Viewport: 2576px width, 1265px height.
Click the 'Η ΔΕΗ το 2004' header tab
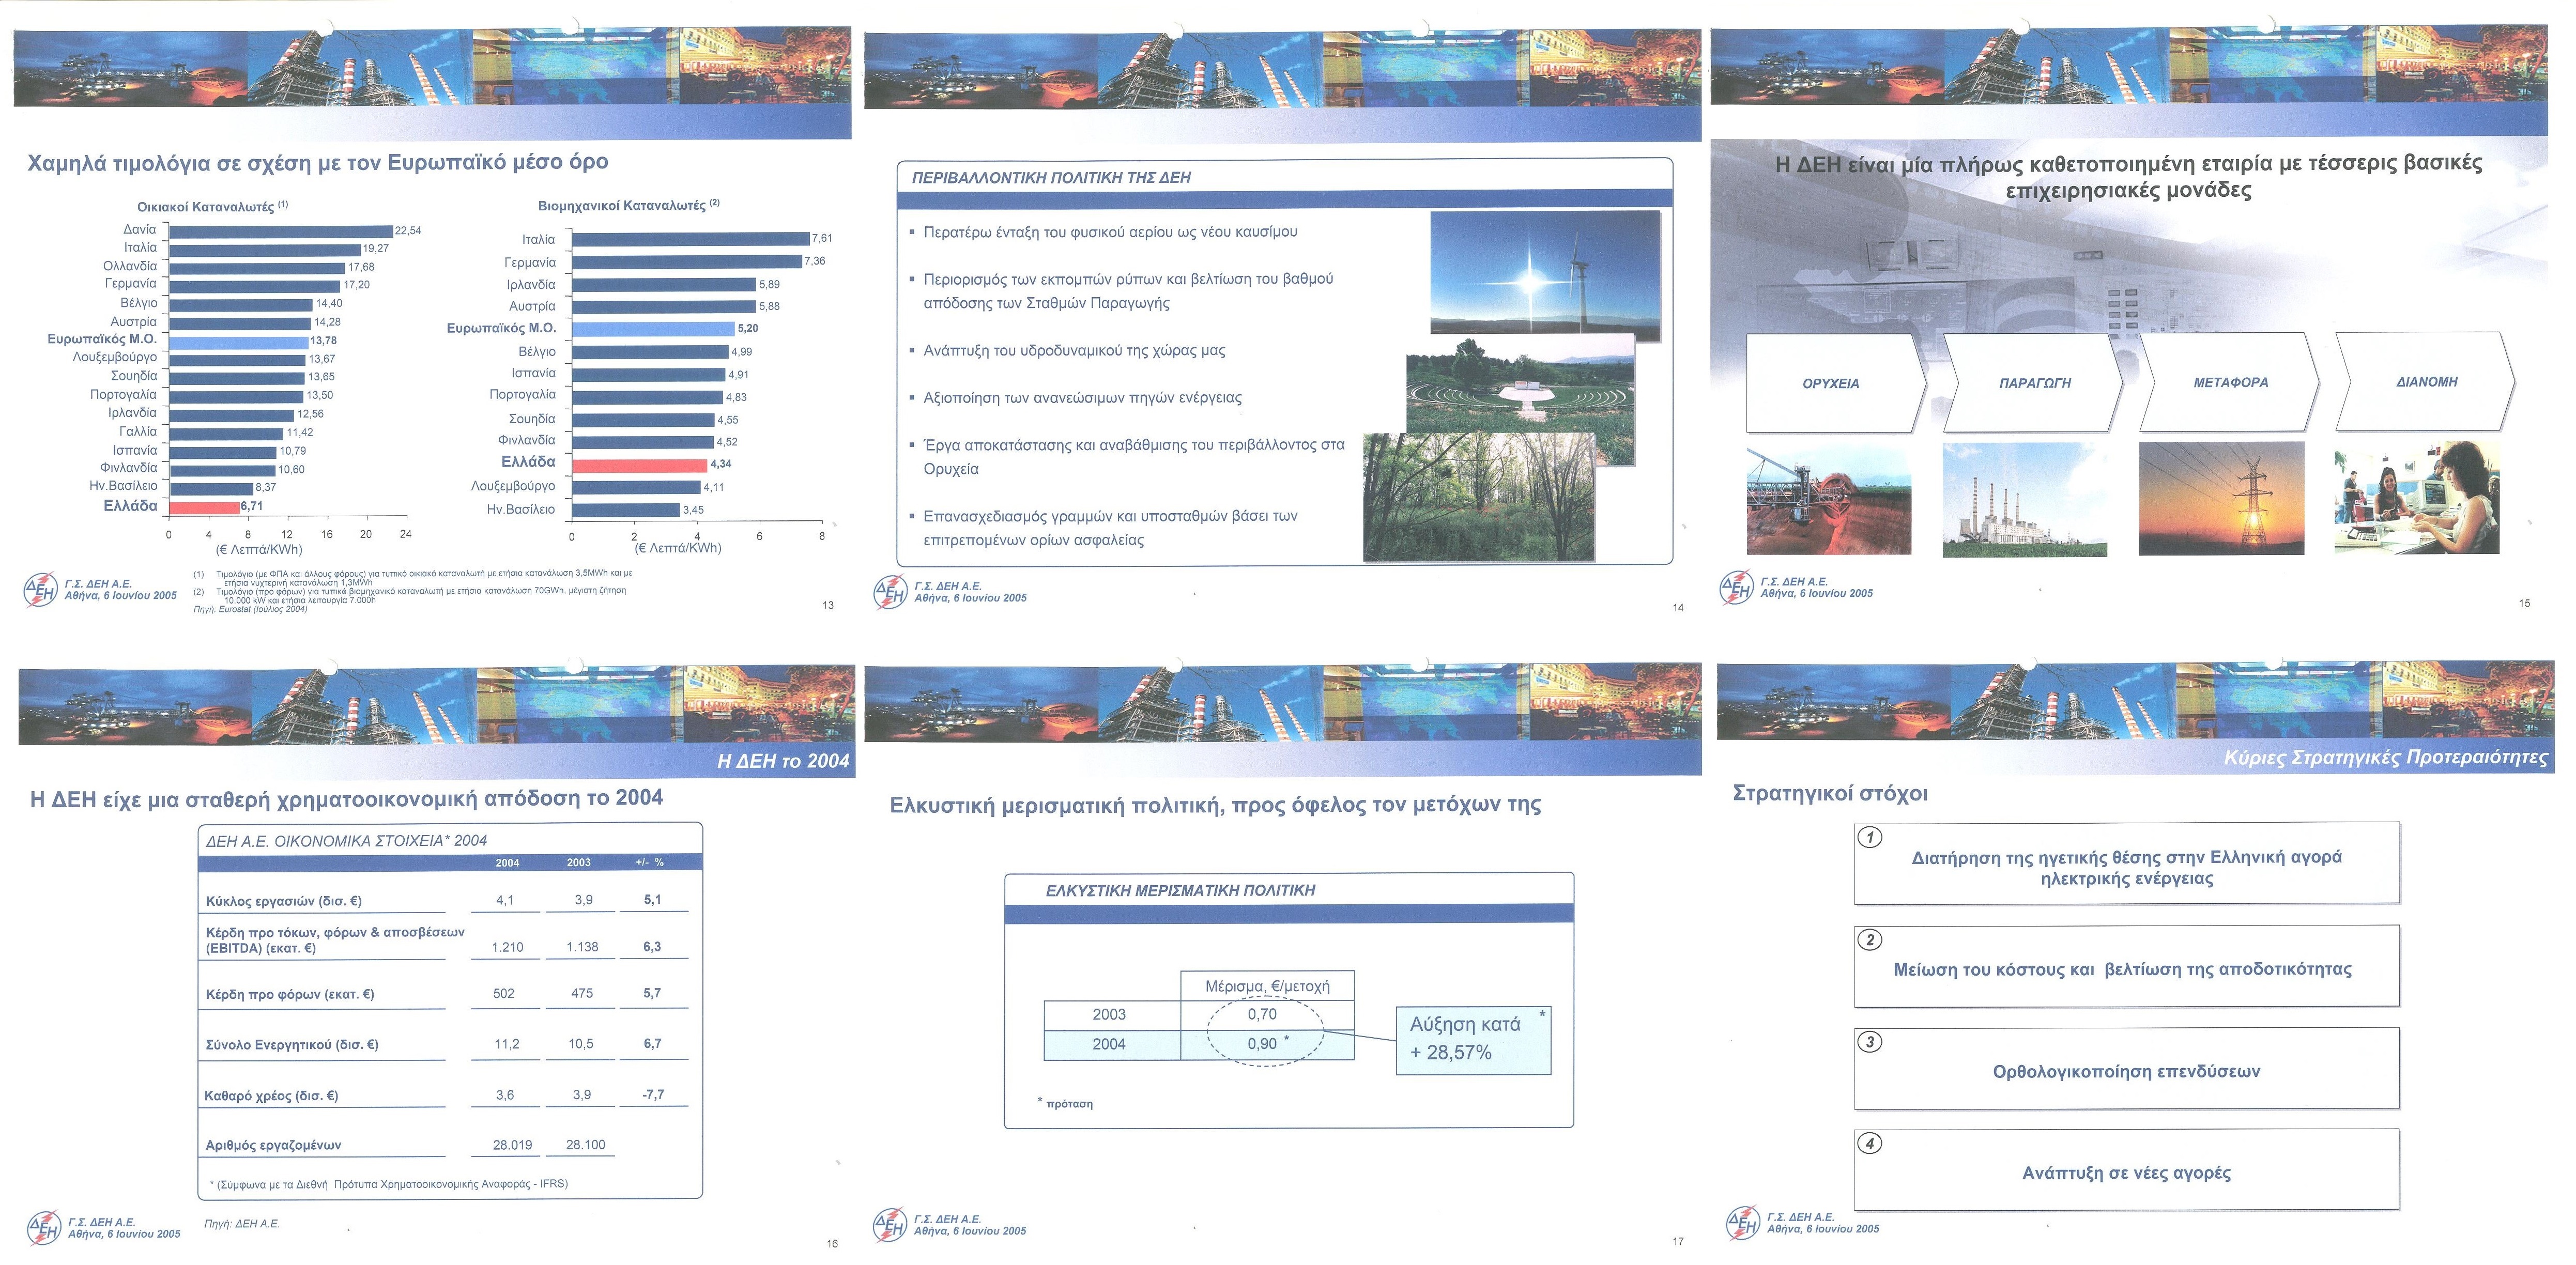coord(783,762)
